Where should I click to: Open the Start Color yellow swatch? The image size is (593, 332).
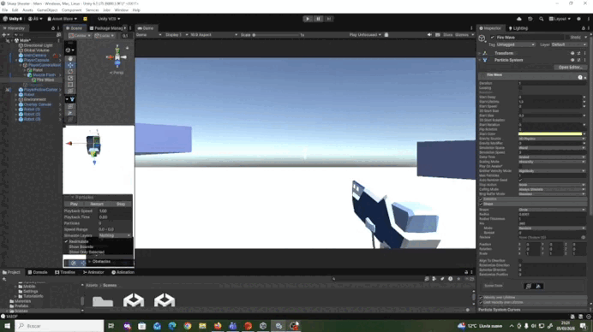click(x=550, y=134)
